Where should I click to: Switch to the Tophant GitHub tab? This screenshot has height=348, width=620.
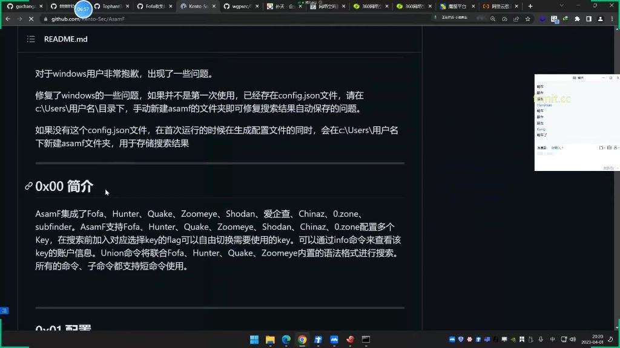112,6
